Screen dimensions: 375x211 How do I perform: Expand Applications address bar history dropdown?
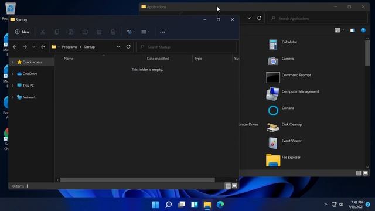(x=249, y=18)
